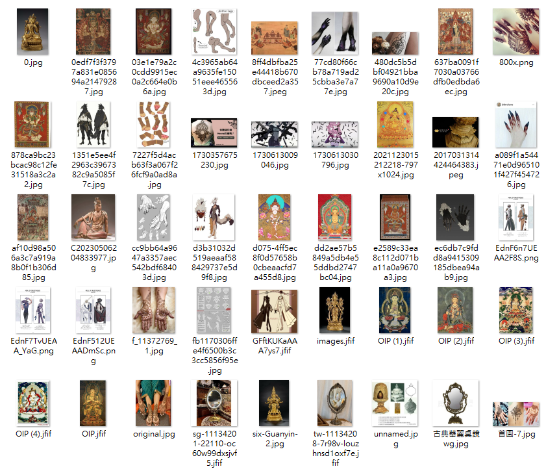Choose thumbnail of the 8ff4dbfba25 .jpeg file
The width and height of the screenshot is (546, 471).
pyautogui.click(x=275, y=38)
